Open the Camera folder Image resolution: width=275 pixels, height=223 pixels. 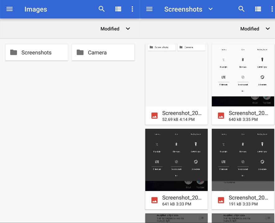coord(103,52)
